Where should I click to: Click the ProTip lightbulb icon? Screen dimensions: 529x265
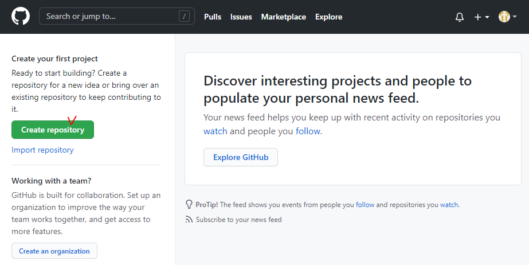click(x=189, y=205)
